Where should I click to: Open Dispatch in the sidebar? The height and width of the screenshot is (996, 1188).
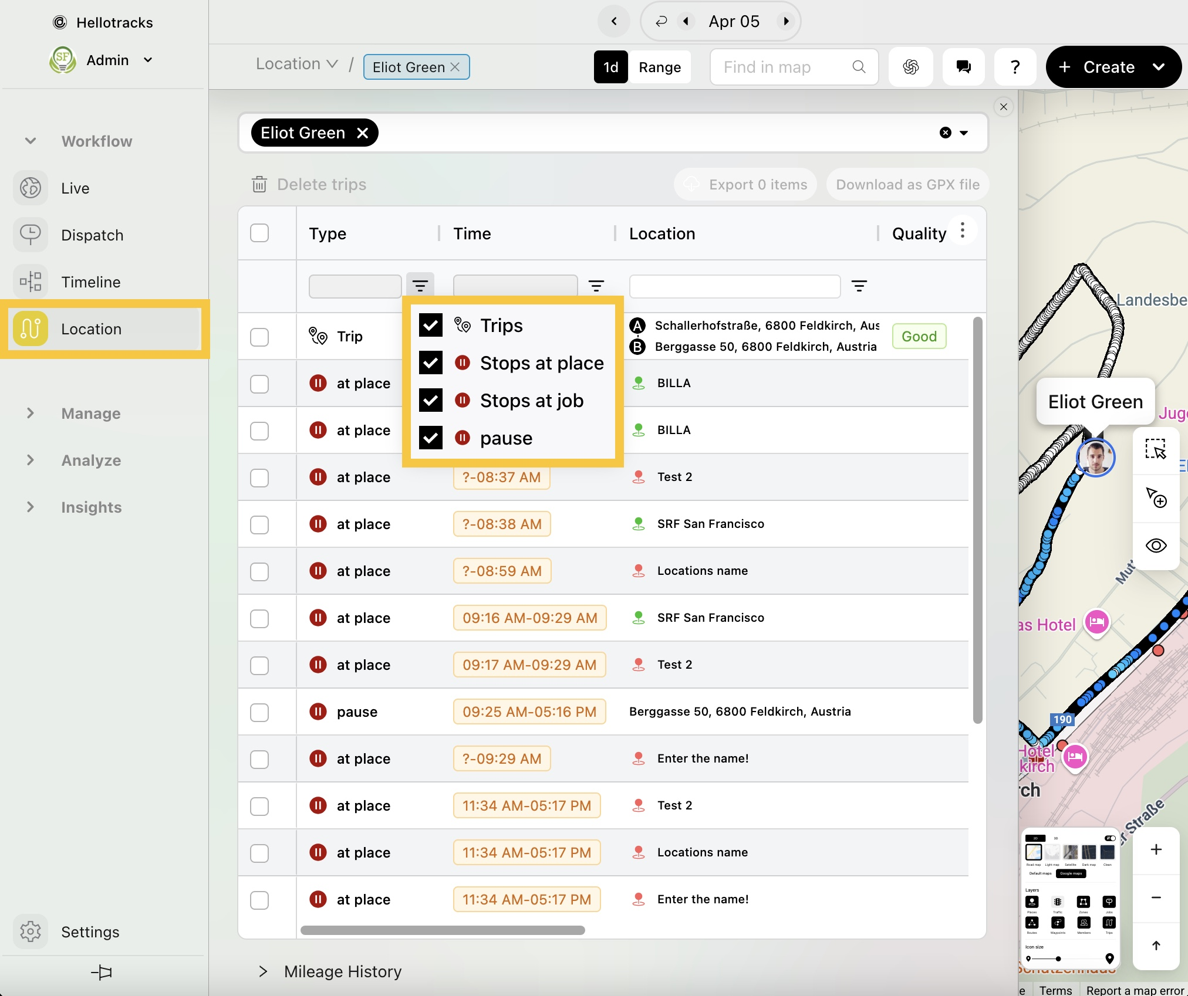[92, 235]
